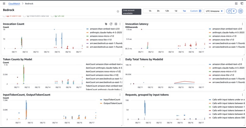Open the hamburger navigation menu
This screenshot has height=128, width=246.
point(4,3)
